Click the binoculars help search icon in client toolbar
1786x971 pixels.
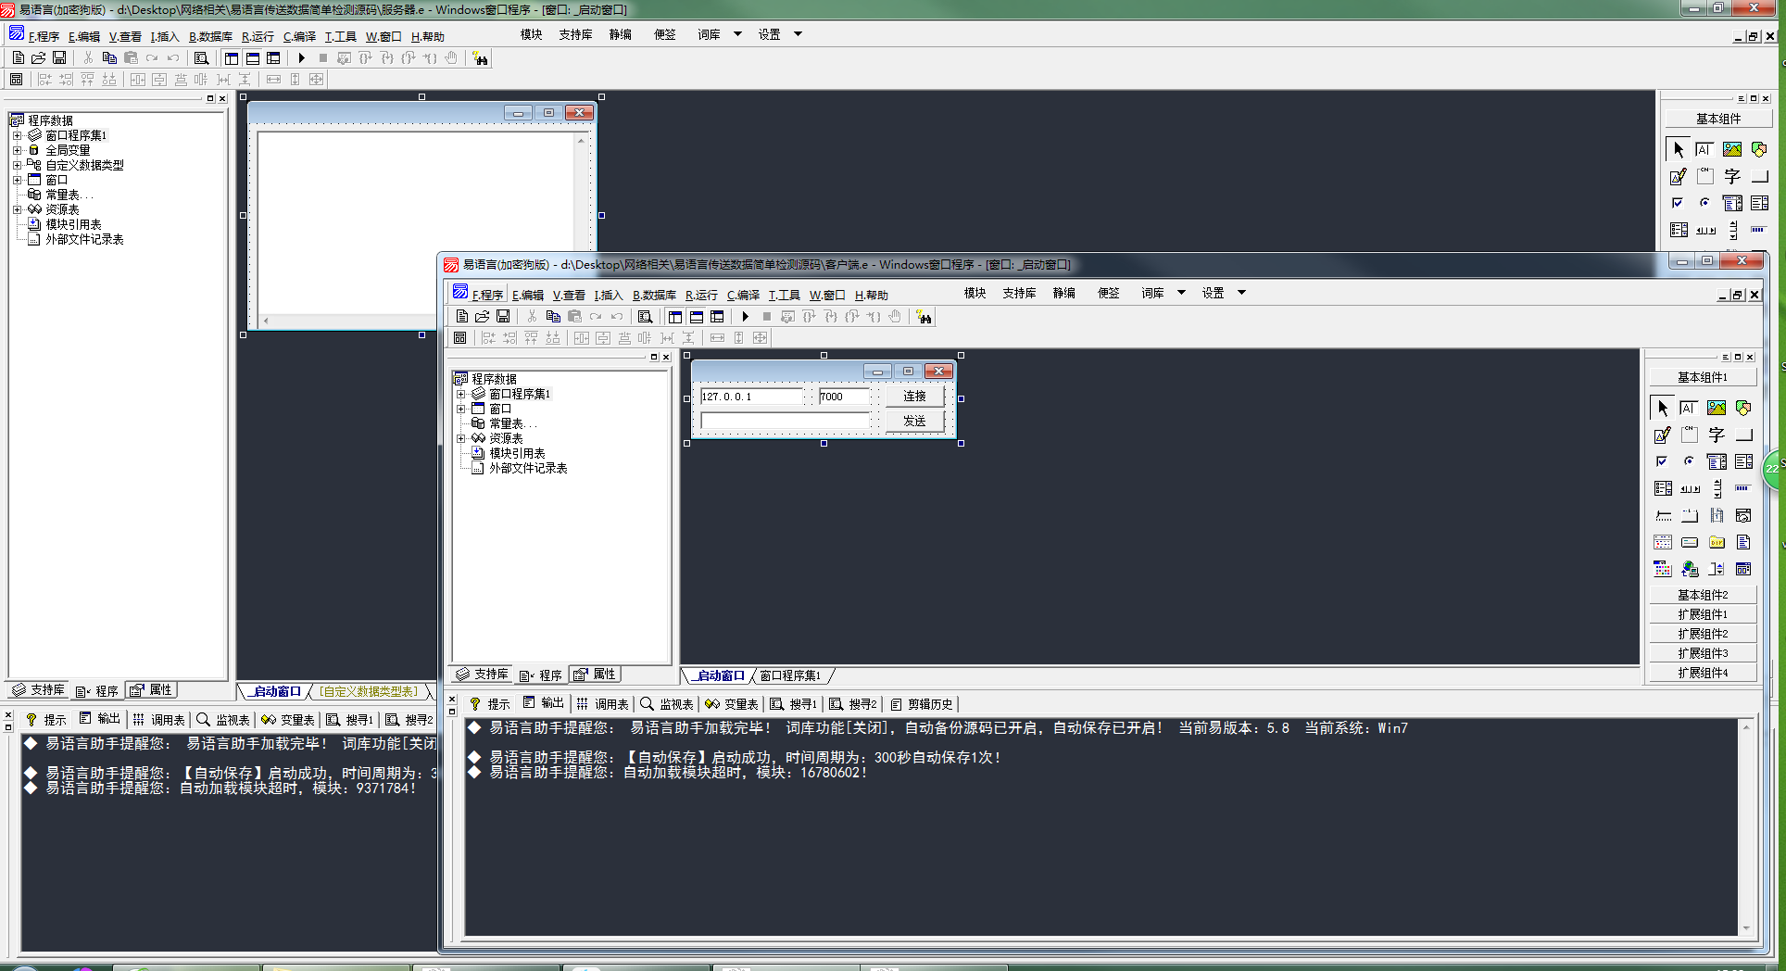pyautogui.click(x=924, y=317)
